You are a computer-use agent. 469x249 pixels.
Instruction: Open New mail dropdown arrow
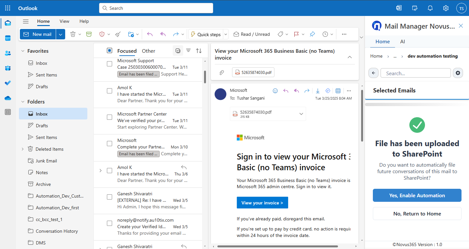tap(61, 34)
